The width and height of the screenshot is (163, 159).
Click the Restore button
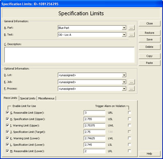(x=149, y=33)
